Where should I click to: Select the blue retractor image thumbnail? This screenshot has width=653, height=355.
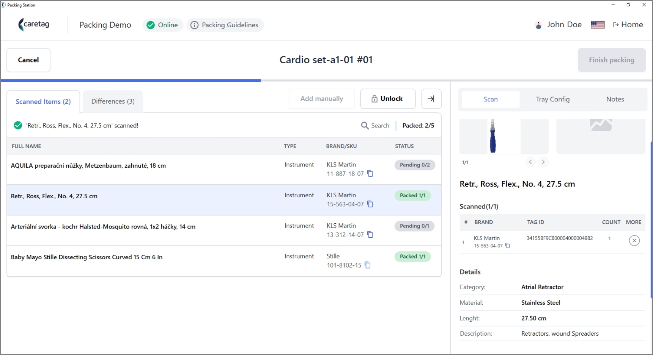click(493, 136)
